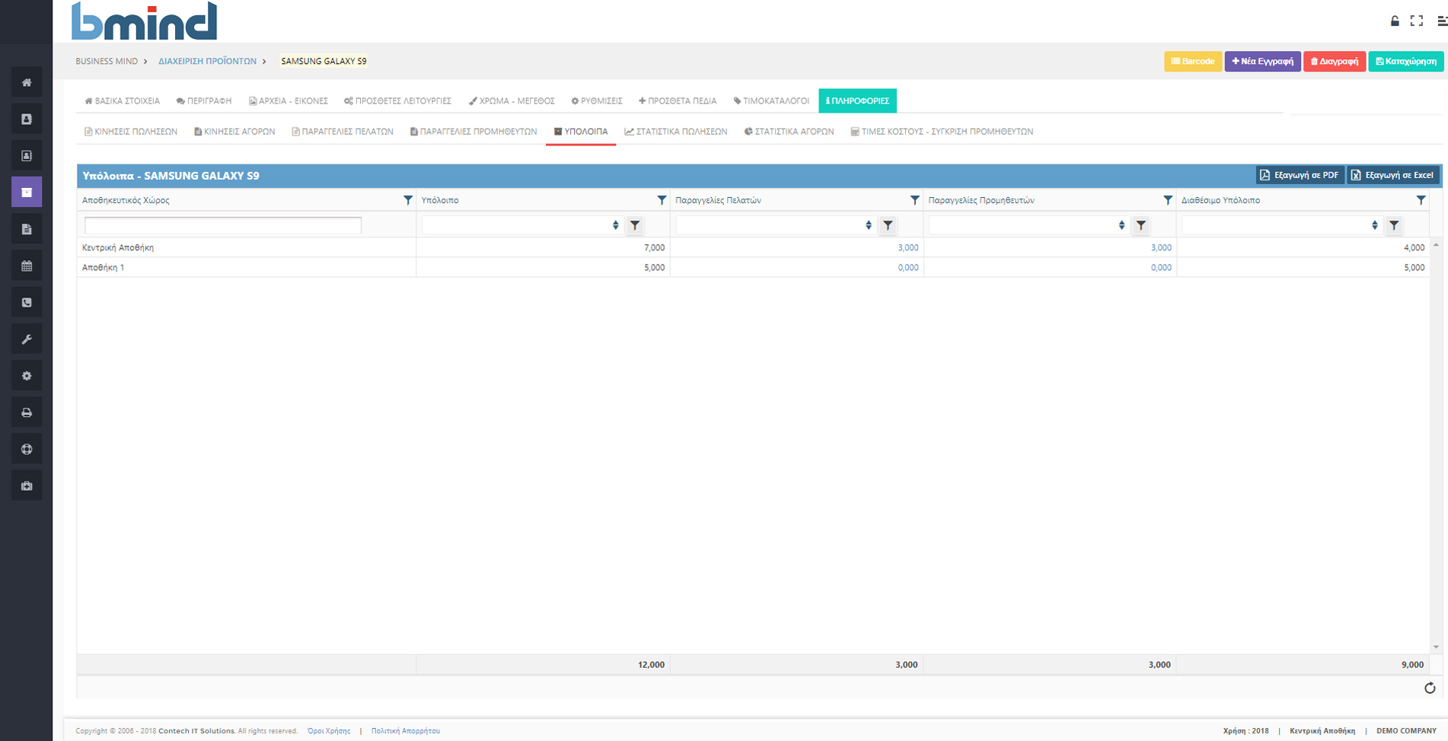
Task: Switch to ΒΑΣΙΚΑ ΣΤΟΙΧΕΙΑ tab
Action: (x=122, y=100)
